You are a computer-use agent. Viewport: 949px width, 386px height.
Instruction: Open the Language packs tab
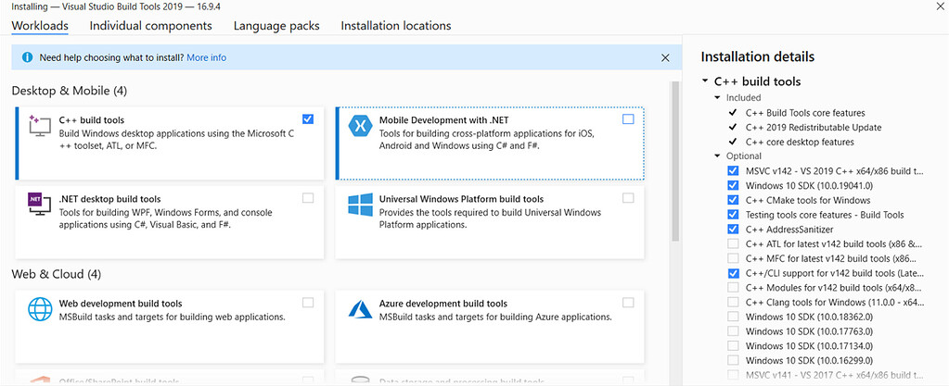(x=276, y=26)
